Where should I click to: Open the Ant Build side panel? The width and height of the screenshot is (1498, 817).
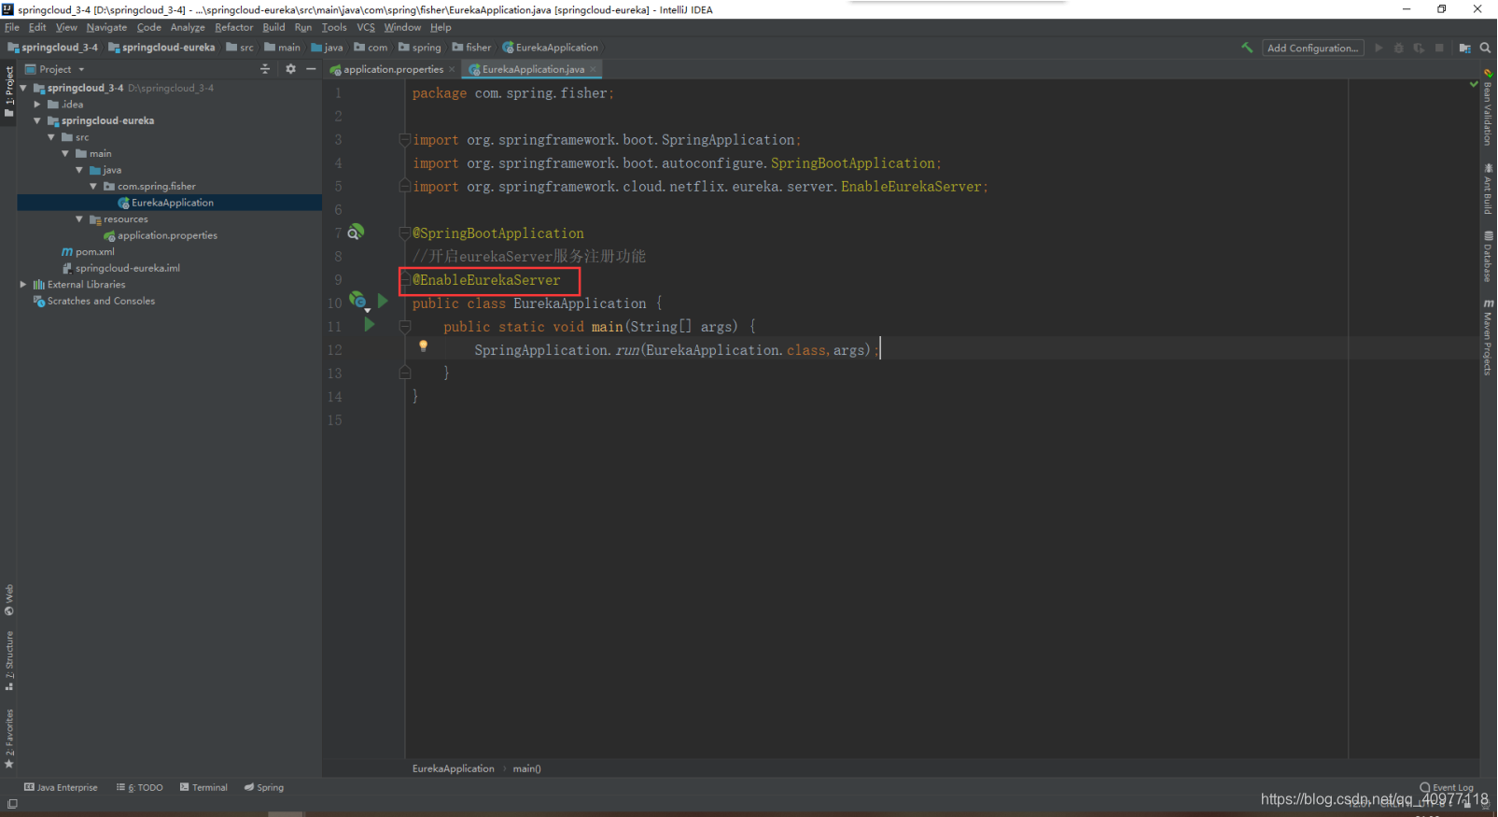(x=1488, y=190)
